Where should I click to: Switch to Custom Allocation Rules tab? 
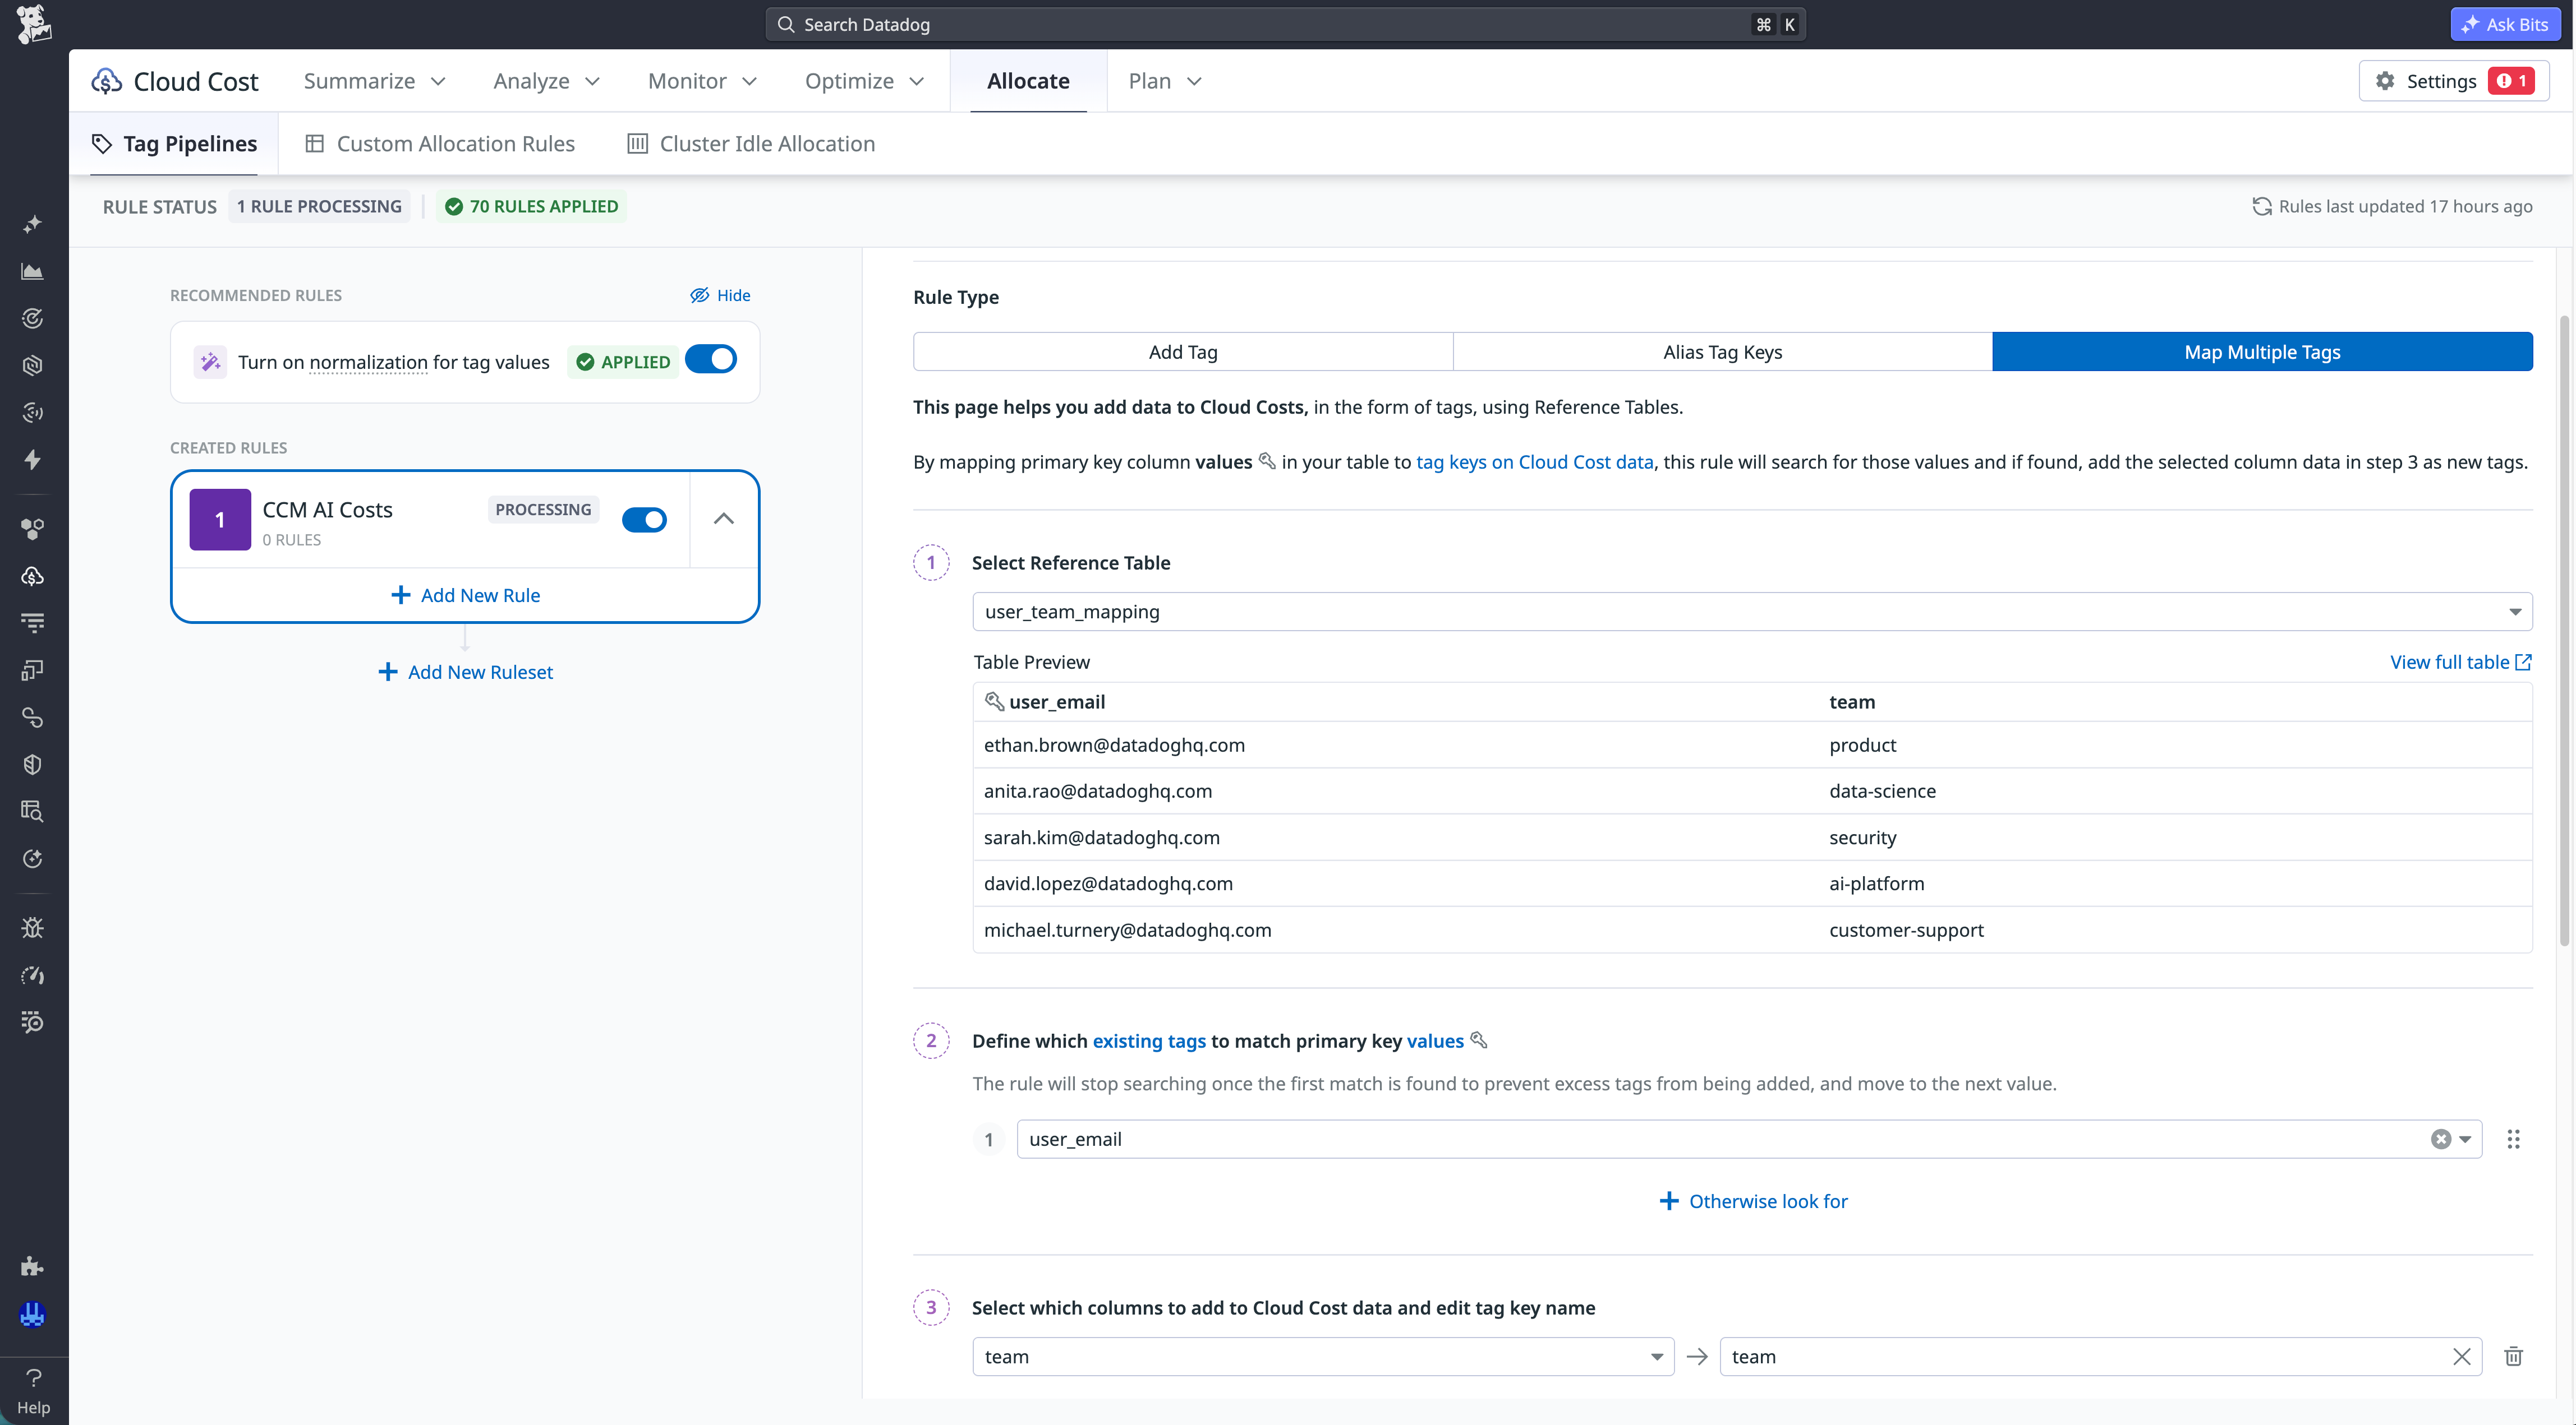440,144
